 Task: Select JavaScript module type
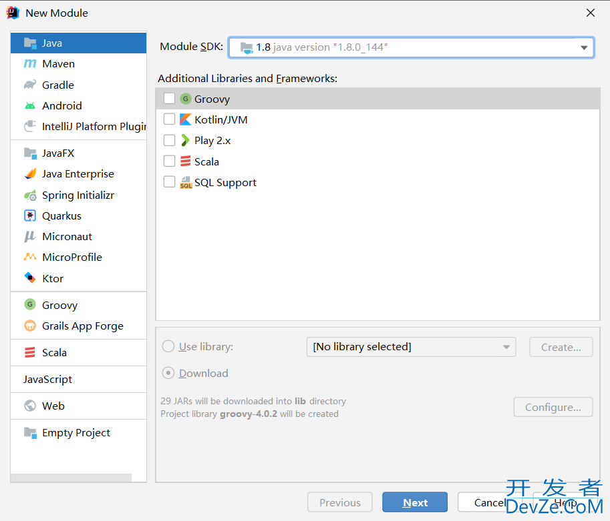click(79, 379)
